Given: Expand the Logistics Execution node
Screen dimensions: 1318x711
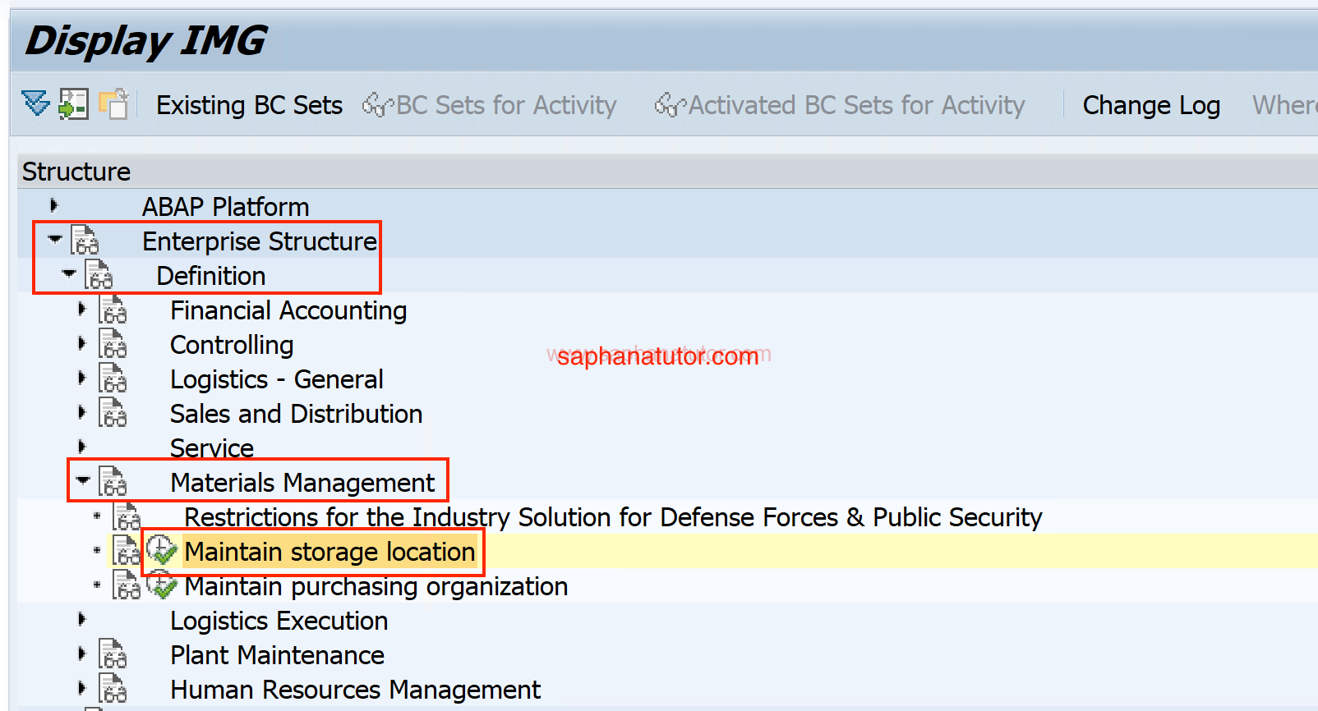Looking at the screenshot, I should click(81, 619).
